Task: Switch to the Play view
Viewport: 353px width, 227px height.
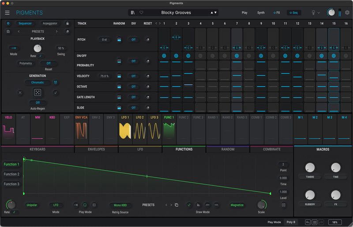Action: [x=244, y=13]
